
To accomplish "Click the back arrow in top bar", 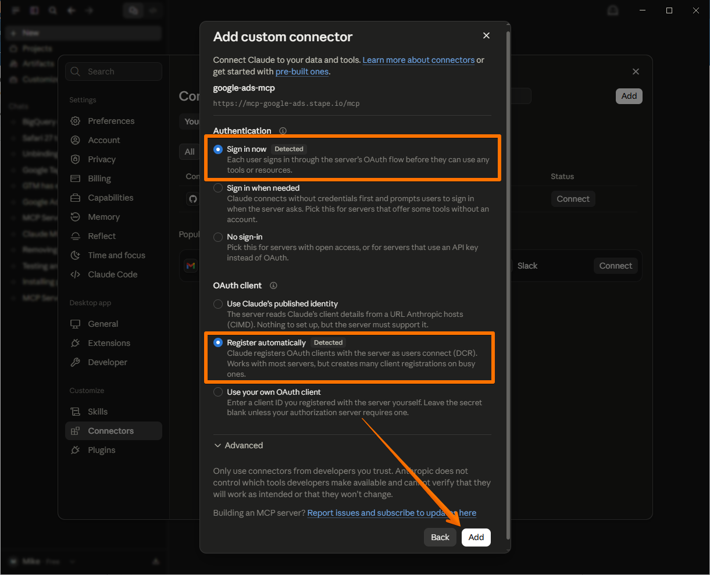I will [x=71, y=10].
